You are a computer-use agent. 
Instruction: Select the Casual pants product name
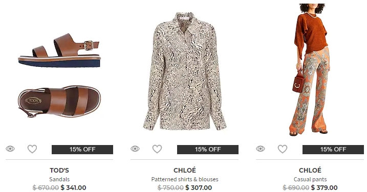click(x=310, y=179)
